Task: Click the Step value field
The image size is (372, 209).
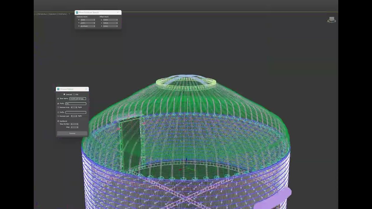Action: (74, 127)
